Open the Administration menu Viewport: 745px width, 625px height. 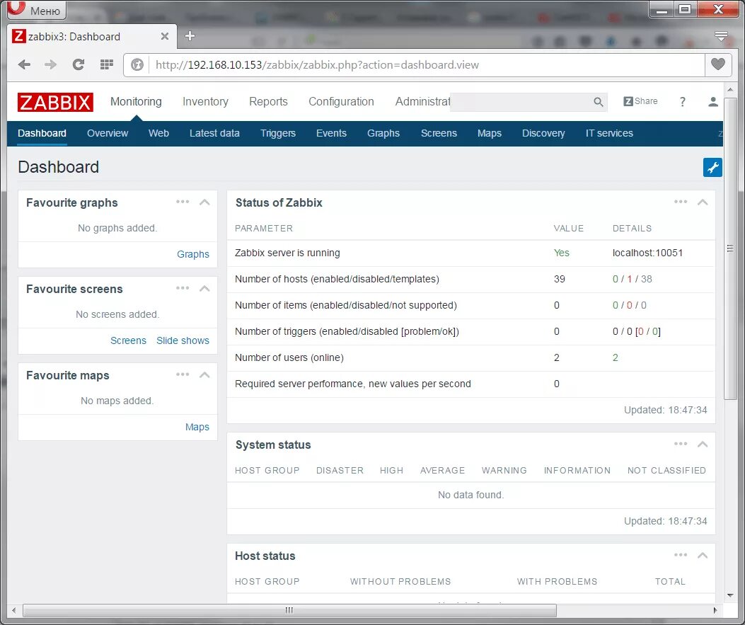click(x=422, y=102)
